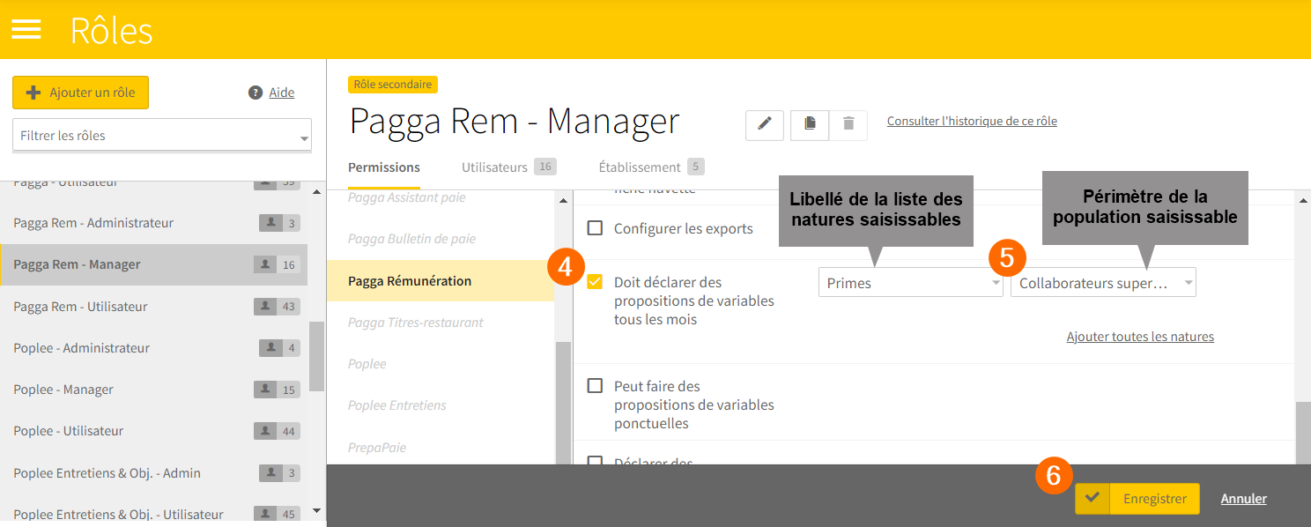Open Consulter l'historique de ce rôle
1311x527 pixels.
[972, 121]
